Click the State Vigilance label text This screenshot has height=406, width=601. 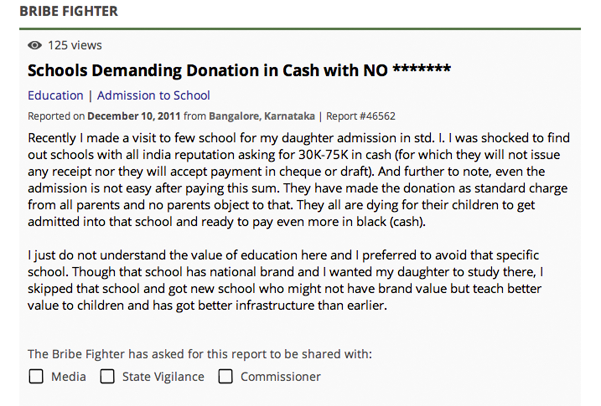[163, 377]
